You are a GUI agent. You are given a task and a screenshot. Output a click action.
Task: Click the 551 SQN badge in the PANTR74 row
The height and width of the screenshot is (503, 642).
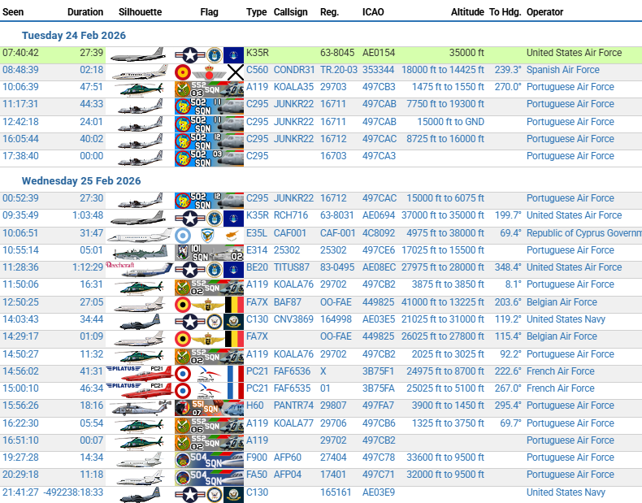pos(209,408)
